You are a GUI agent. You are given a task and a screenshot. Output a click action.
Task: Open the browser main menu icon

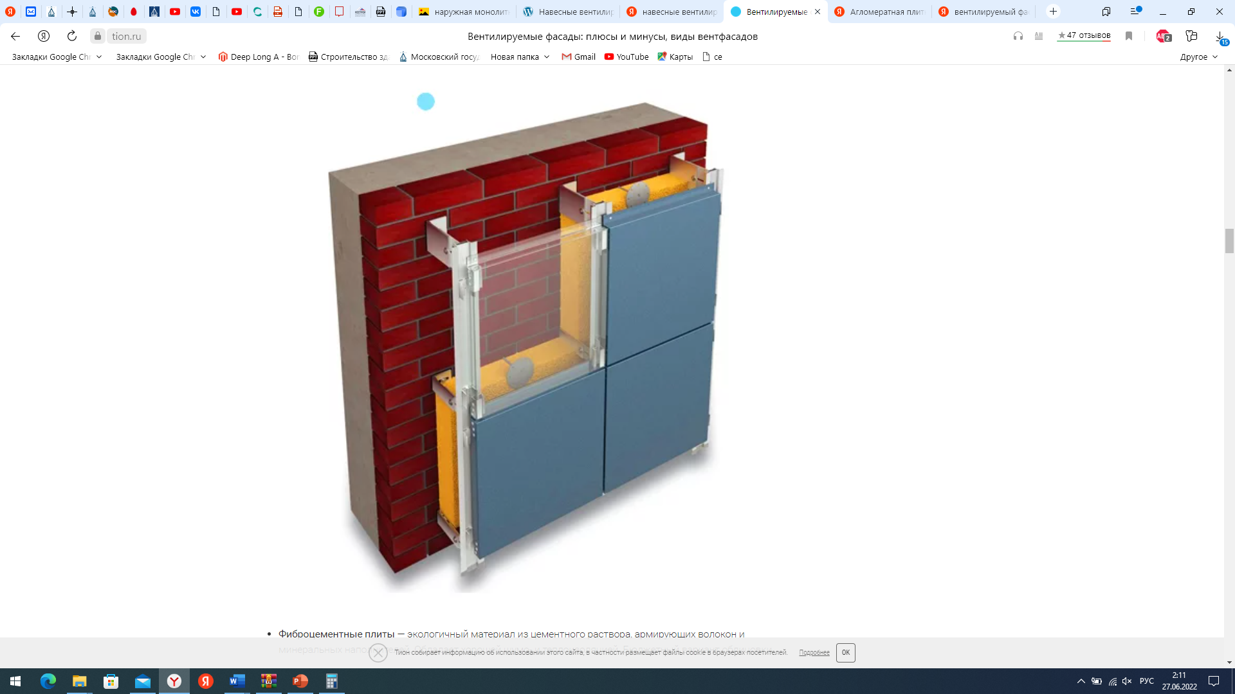click(1135, 12)
